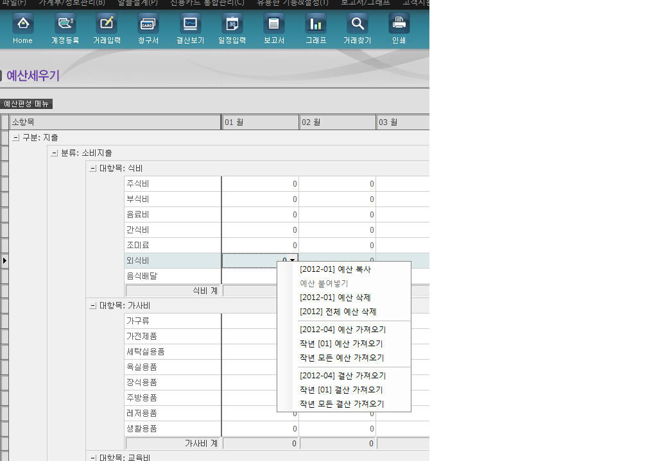The image size is (647, 461).
Task: Open the 청구서 (bill) tool icon
Action: (148, 29)
